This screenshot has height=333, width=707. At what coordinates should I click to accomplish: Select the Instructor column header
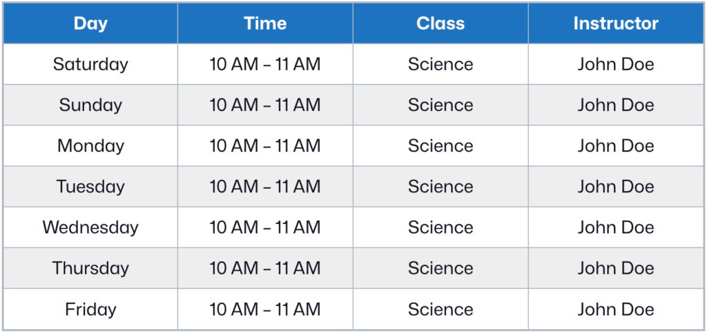click(x=616, y=23)
